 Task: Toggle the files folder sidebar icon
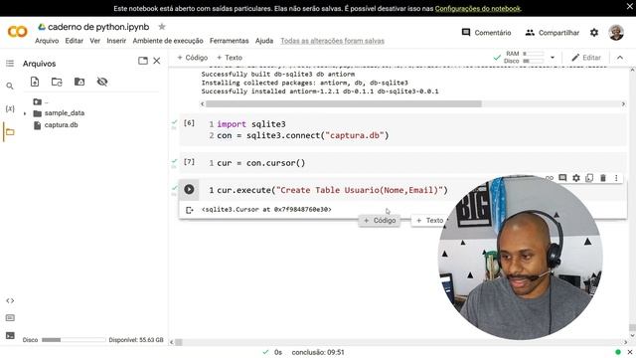pyautogui.click(x=10, y=132)
